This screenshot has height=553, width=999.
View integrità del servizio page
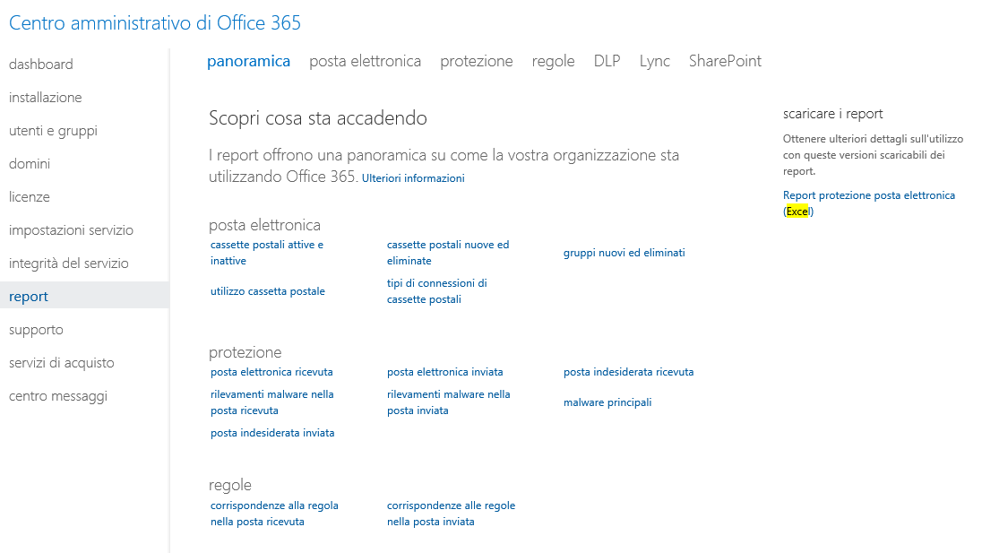click(x=69, y=264)
